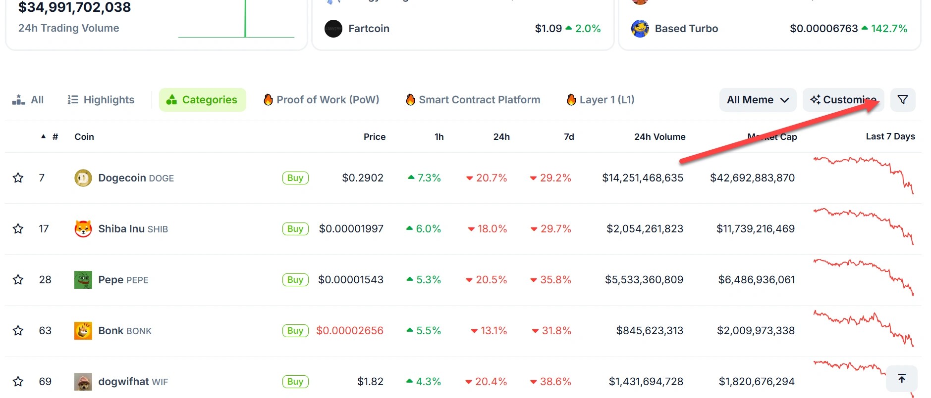Click the Bonk coin logo
The height and width of the screenshot is (398, 931).
click(83, 331)
